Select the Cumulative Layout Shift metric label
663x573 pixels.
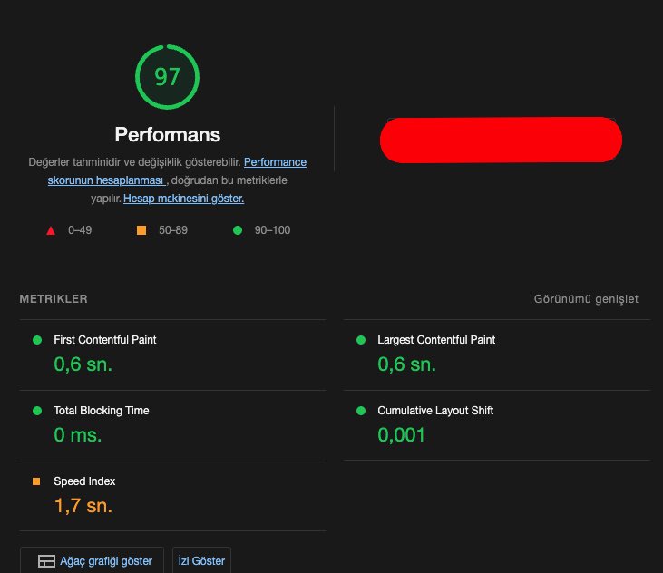pyautogui.click(x=435, y=411)
